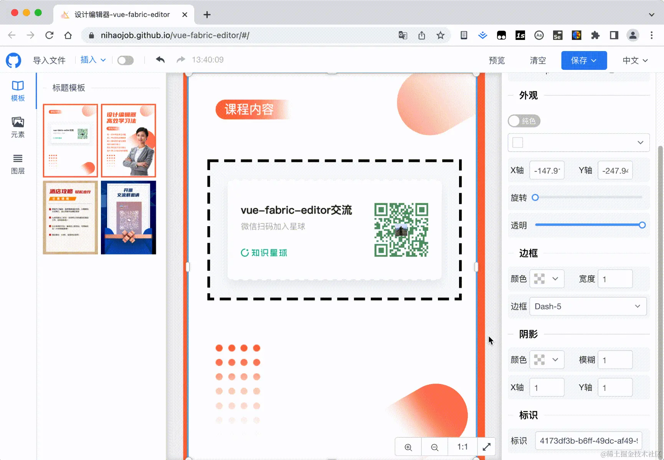Toggle the switch next to 插入

[x=126, y=60]
